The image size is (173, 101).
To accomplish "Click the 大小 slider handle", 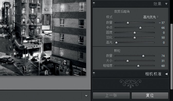I will pyautogui.click(x=128, y=61).
